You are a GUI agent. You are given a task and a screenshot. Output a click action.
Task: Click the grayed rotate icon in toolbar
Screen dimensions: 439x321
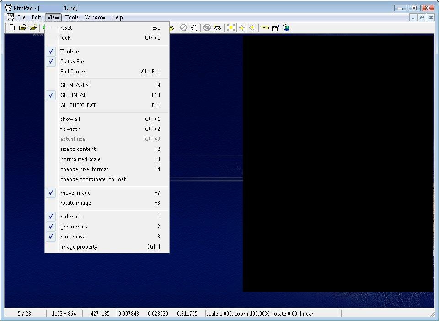(207, 28)
